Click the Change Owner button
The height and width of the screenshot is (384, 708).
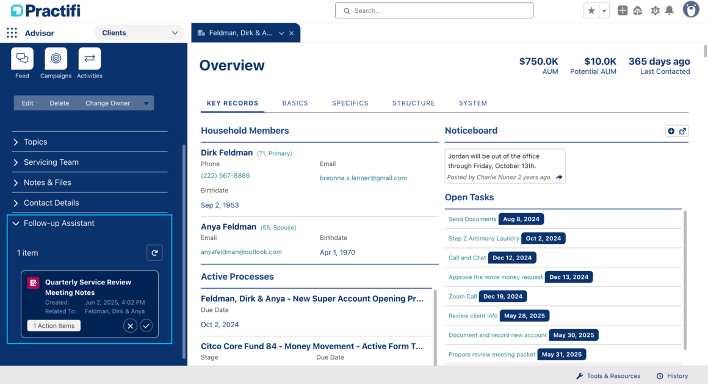pyautogui.click(x=107, y=103)
